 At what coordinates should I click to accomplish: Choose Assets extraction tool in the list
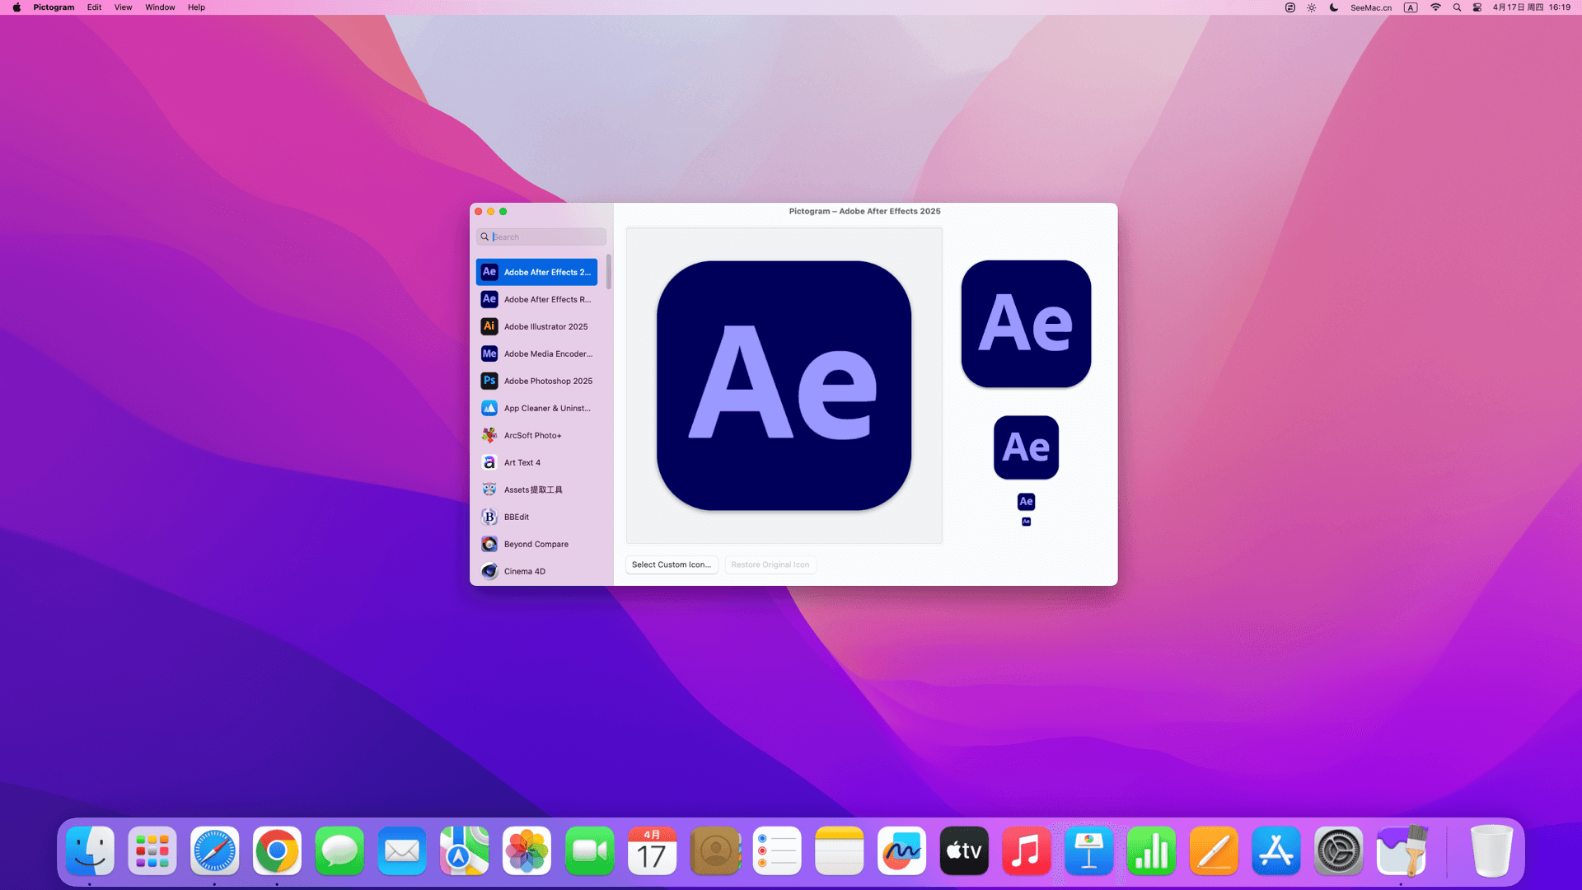tap(532, 489)
